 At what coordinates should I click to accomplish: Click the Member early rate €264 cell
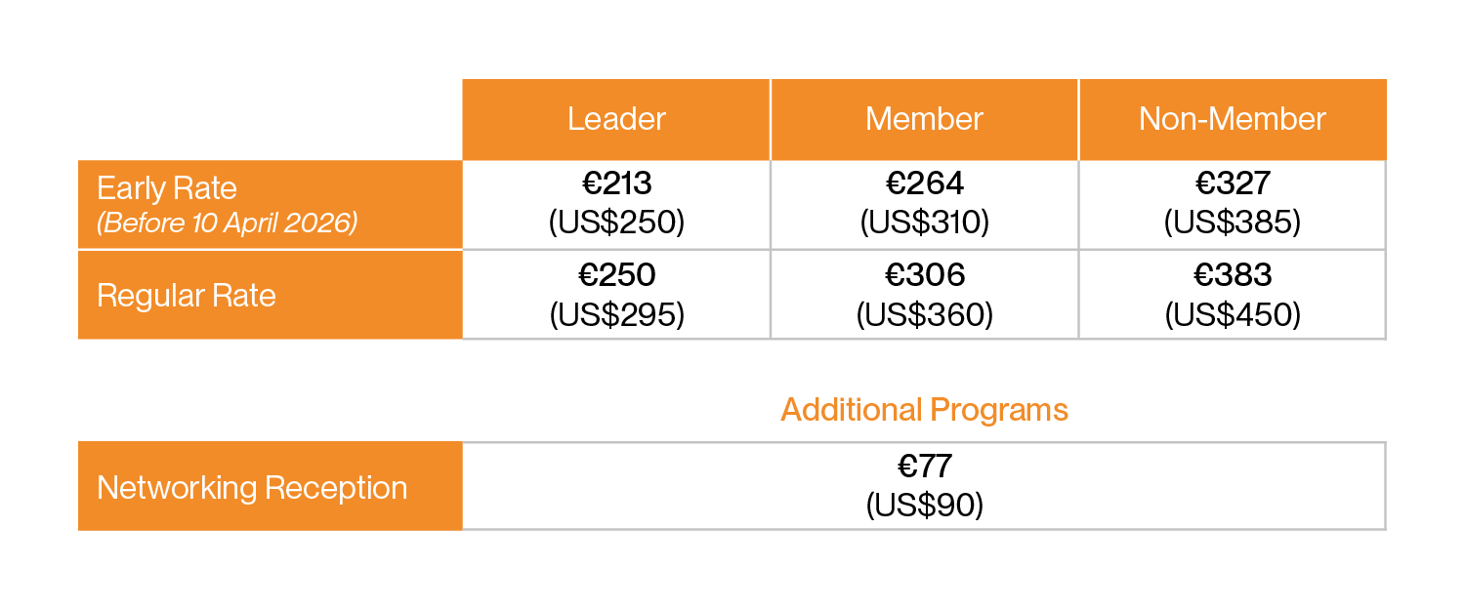click(x=924, y=183)
